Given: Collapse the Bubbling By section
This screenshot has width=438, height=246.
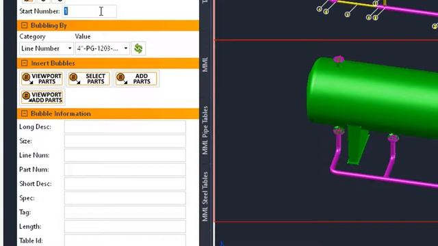Looking at the screenshot, I should (25, 25).
